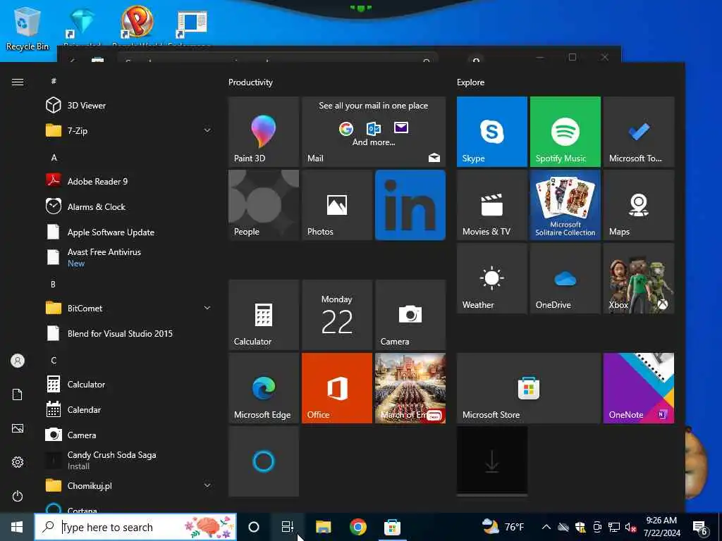This screenshot has height=541, width=722.
Task: Open Blend for Visual Studio 2015
Action: [129, 333]
